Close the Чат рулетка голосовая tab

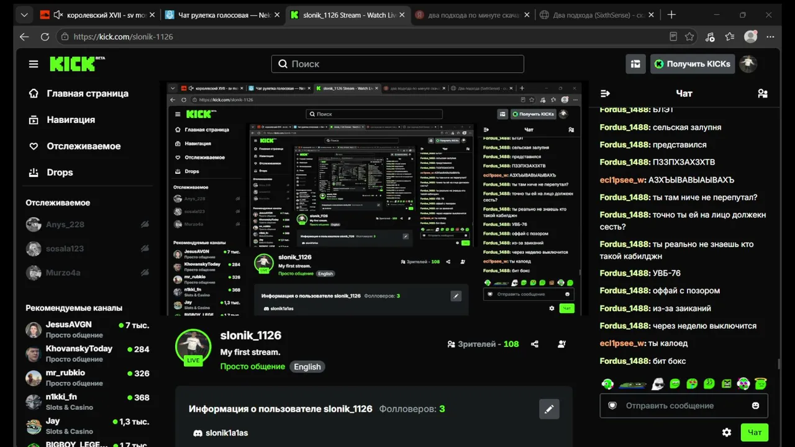tap(276, 15)
